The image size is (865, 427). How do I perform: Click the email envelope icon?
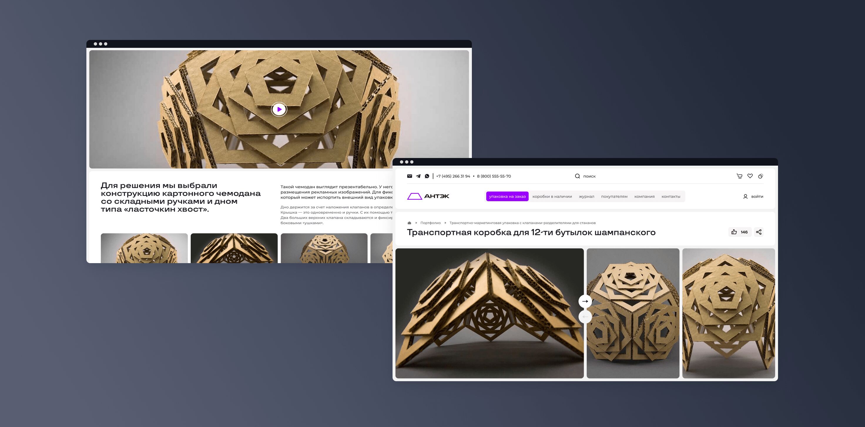pyautogui.click(x=409, y=176)
